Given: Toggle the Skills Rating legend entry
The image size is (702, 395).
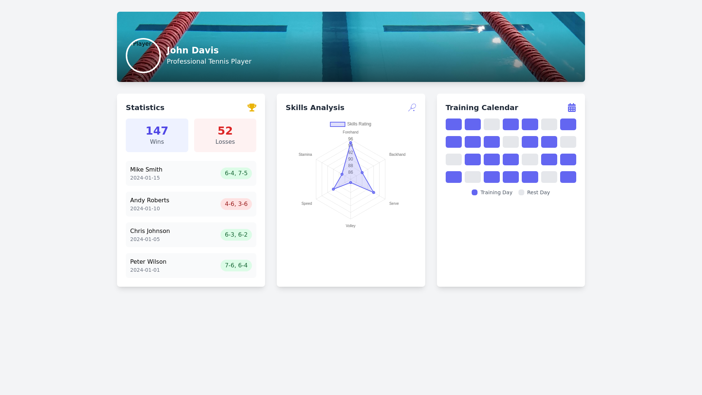Looking at the screenshot, I should tap(350, 124).
